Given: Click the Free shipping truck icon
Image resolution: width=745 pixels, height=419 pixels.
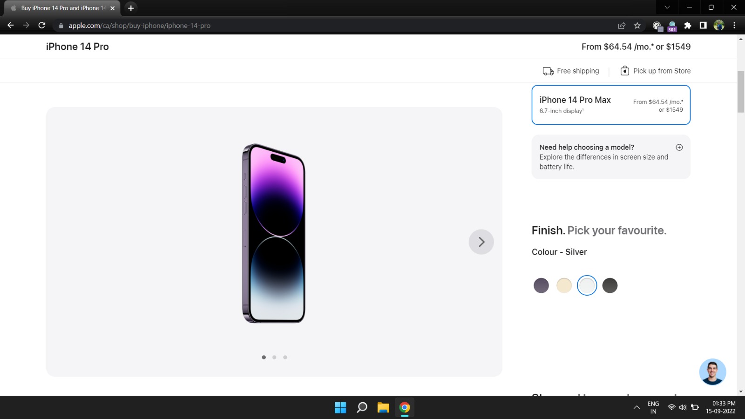Looking at the screenshot, I should pos(548,71).
